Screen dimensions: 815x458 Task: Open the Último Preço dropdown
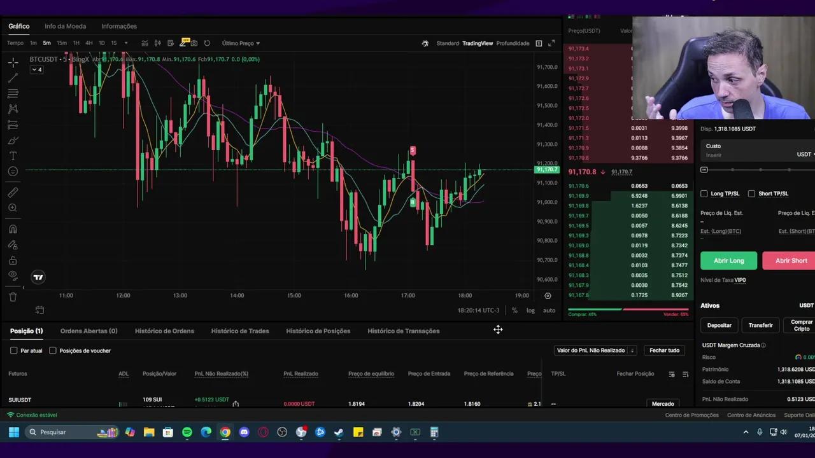[241, 43]
